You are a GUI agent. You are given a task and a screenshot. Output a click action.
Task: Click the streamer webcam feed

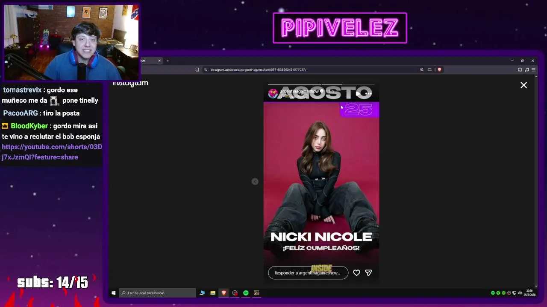tap(71, 43)
